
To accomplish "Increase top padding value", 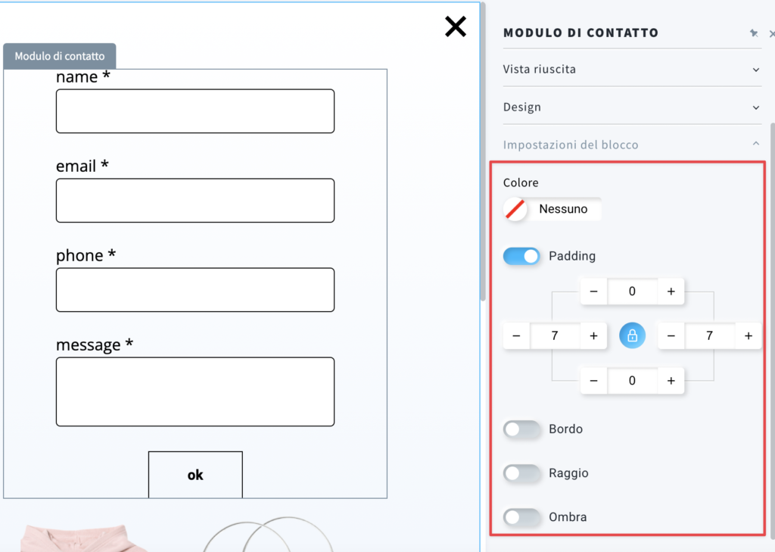I will click(x=671, y=292).
